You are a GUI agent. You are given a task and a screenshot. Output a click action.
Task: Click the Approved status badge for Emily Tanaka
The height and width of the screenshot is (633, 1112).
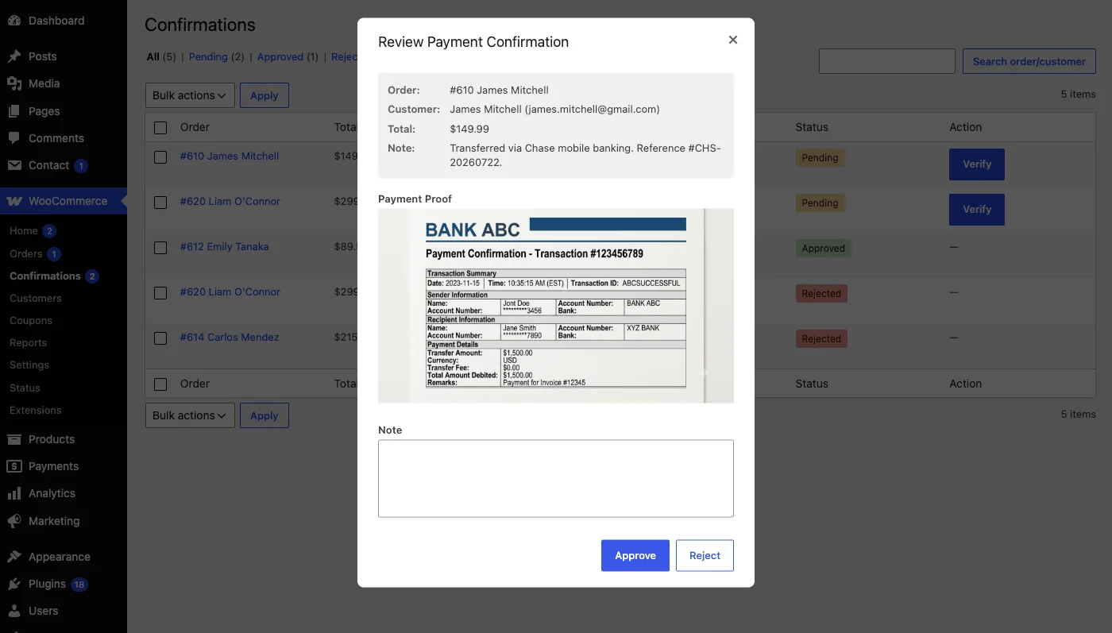[x=824, y=249]
